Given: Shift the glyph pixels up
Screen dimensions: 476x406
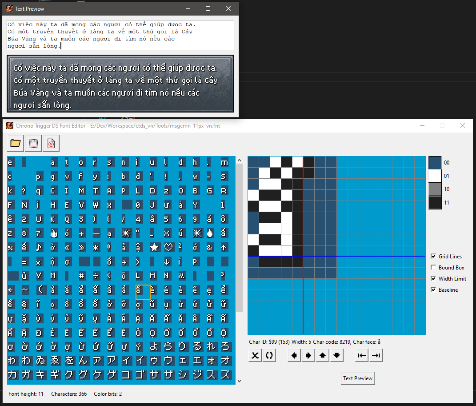Looking at the screenshot, I should (x=323, y=355).
